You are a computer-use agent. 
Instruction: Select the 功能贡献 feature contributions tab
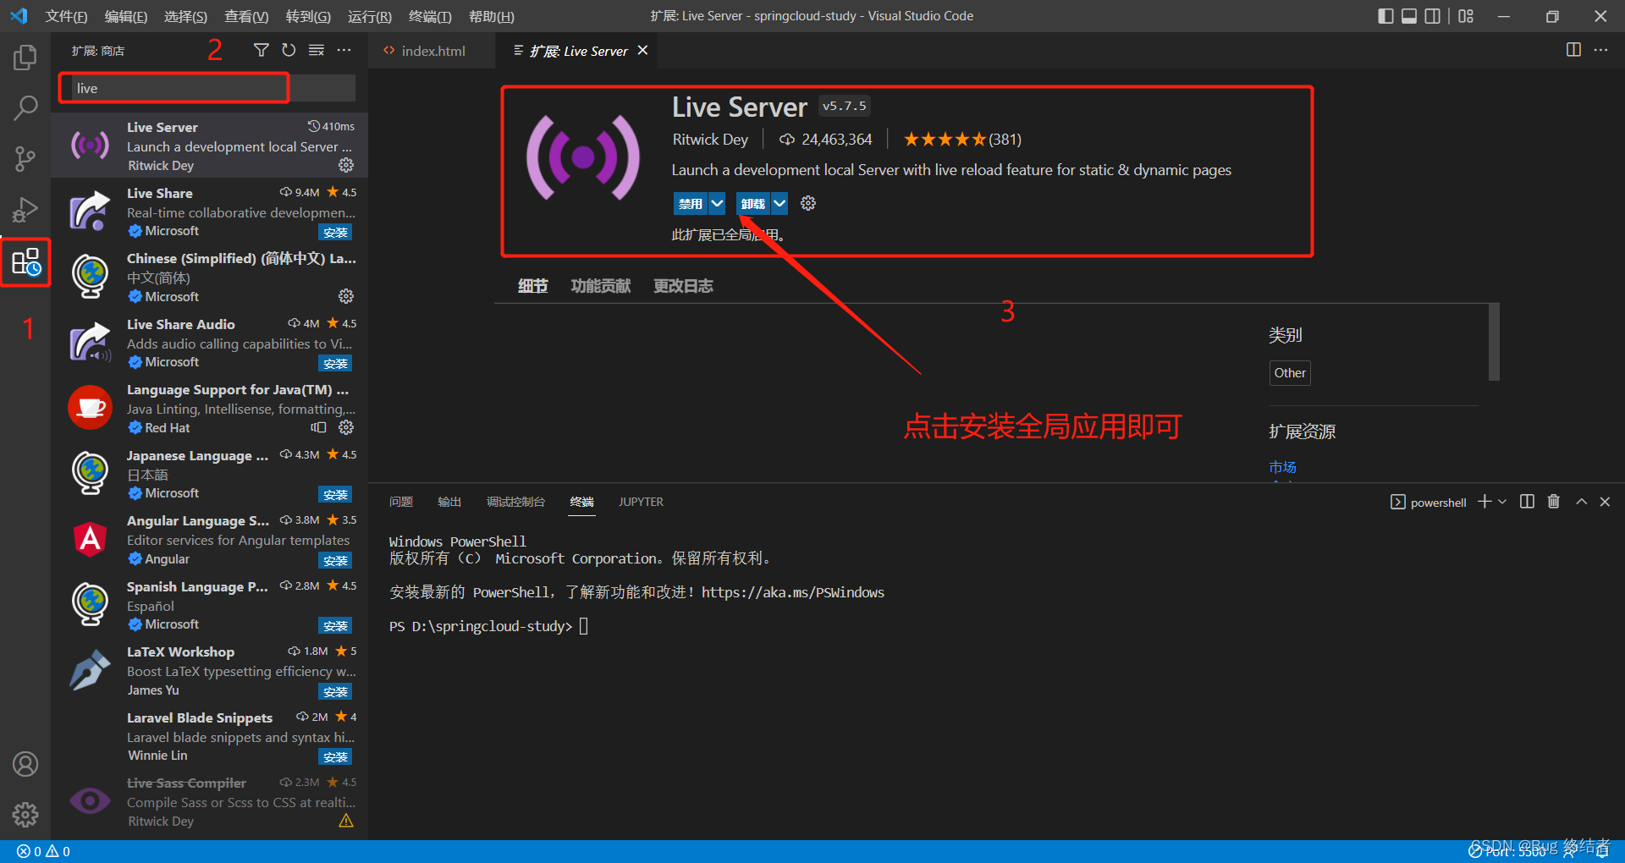[x=600, y=286]
